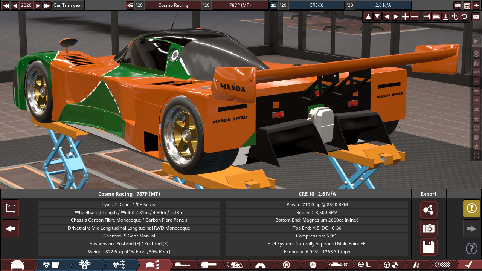Click the back arrow in the top-right corner
The image size is (482, 271).
click(x=476, y=5)
